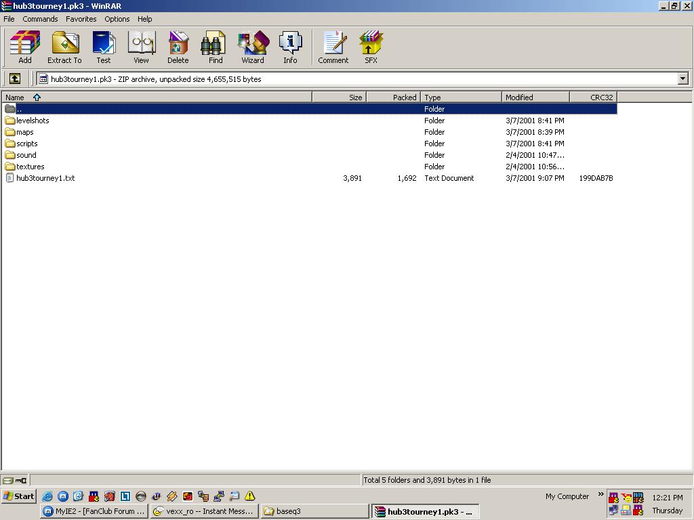This screenshot has height=520, width=694.
Task: Switch to the vexx_ro Instant Message window
Action: tap(204, 511)
